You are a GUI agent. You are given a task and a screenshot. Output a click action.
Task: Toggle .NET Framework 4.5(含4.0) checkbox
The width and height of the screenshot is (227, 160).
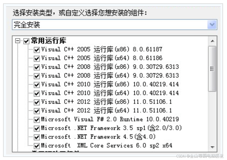point(37,137)
